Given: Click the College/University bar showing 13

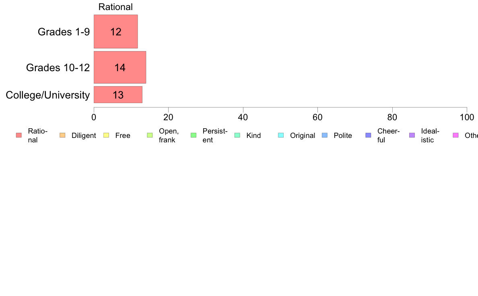Looking at the screenshot, I should click(x=118, y=95).
